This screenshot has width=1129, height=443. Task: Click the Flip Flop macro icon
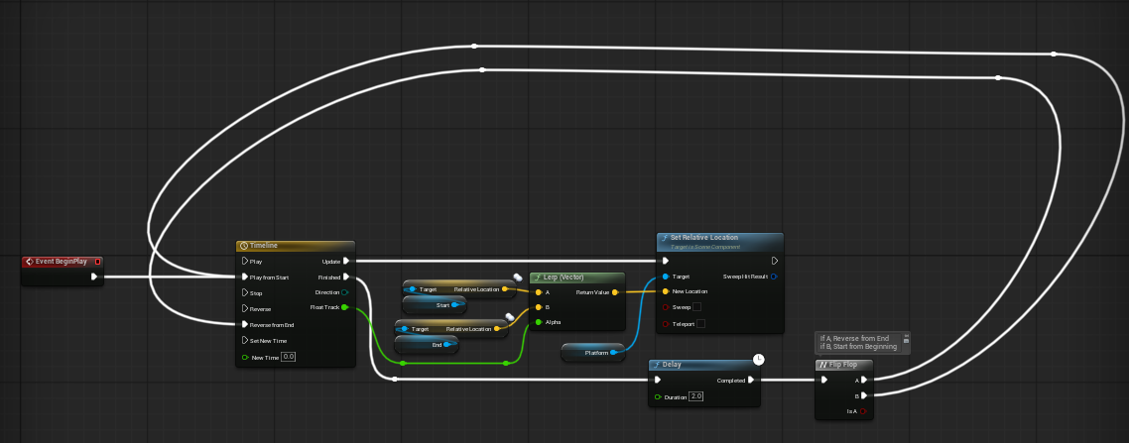[x=823, y=366]
